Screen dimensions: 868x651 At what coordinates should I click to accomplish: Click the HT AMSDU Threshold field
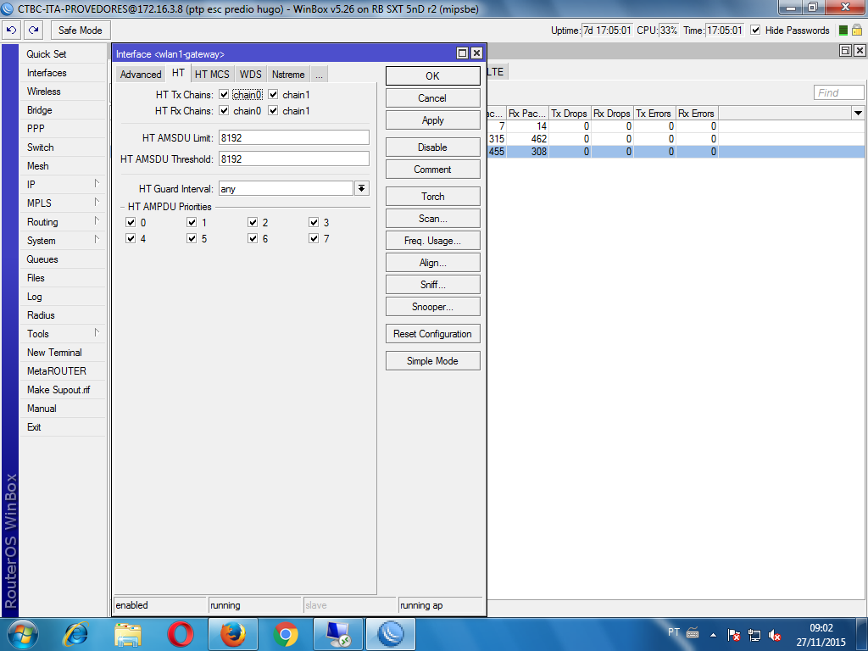(x=294, y=159)
